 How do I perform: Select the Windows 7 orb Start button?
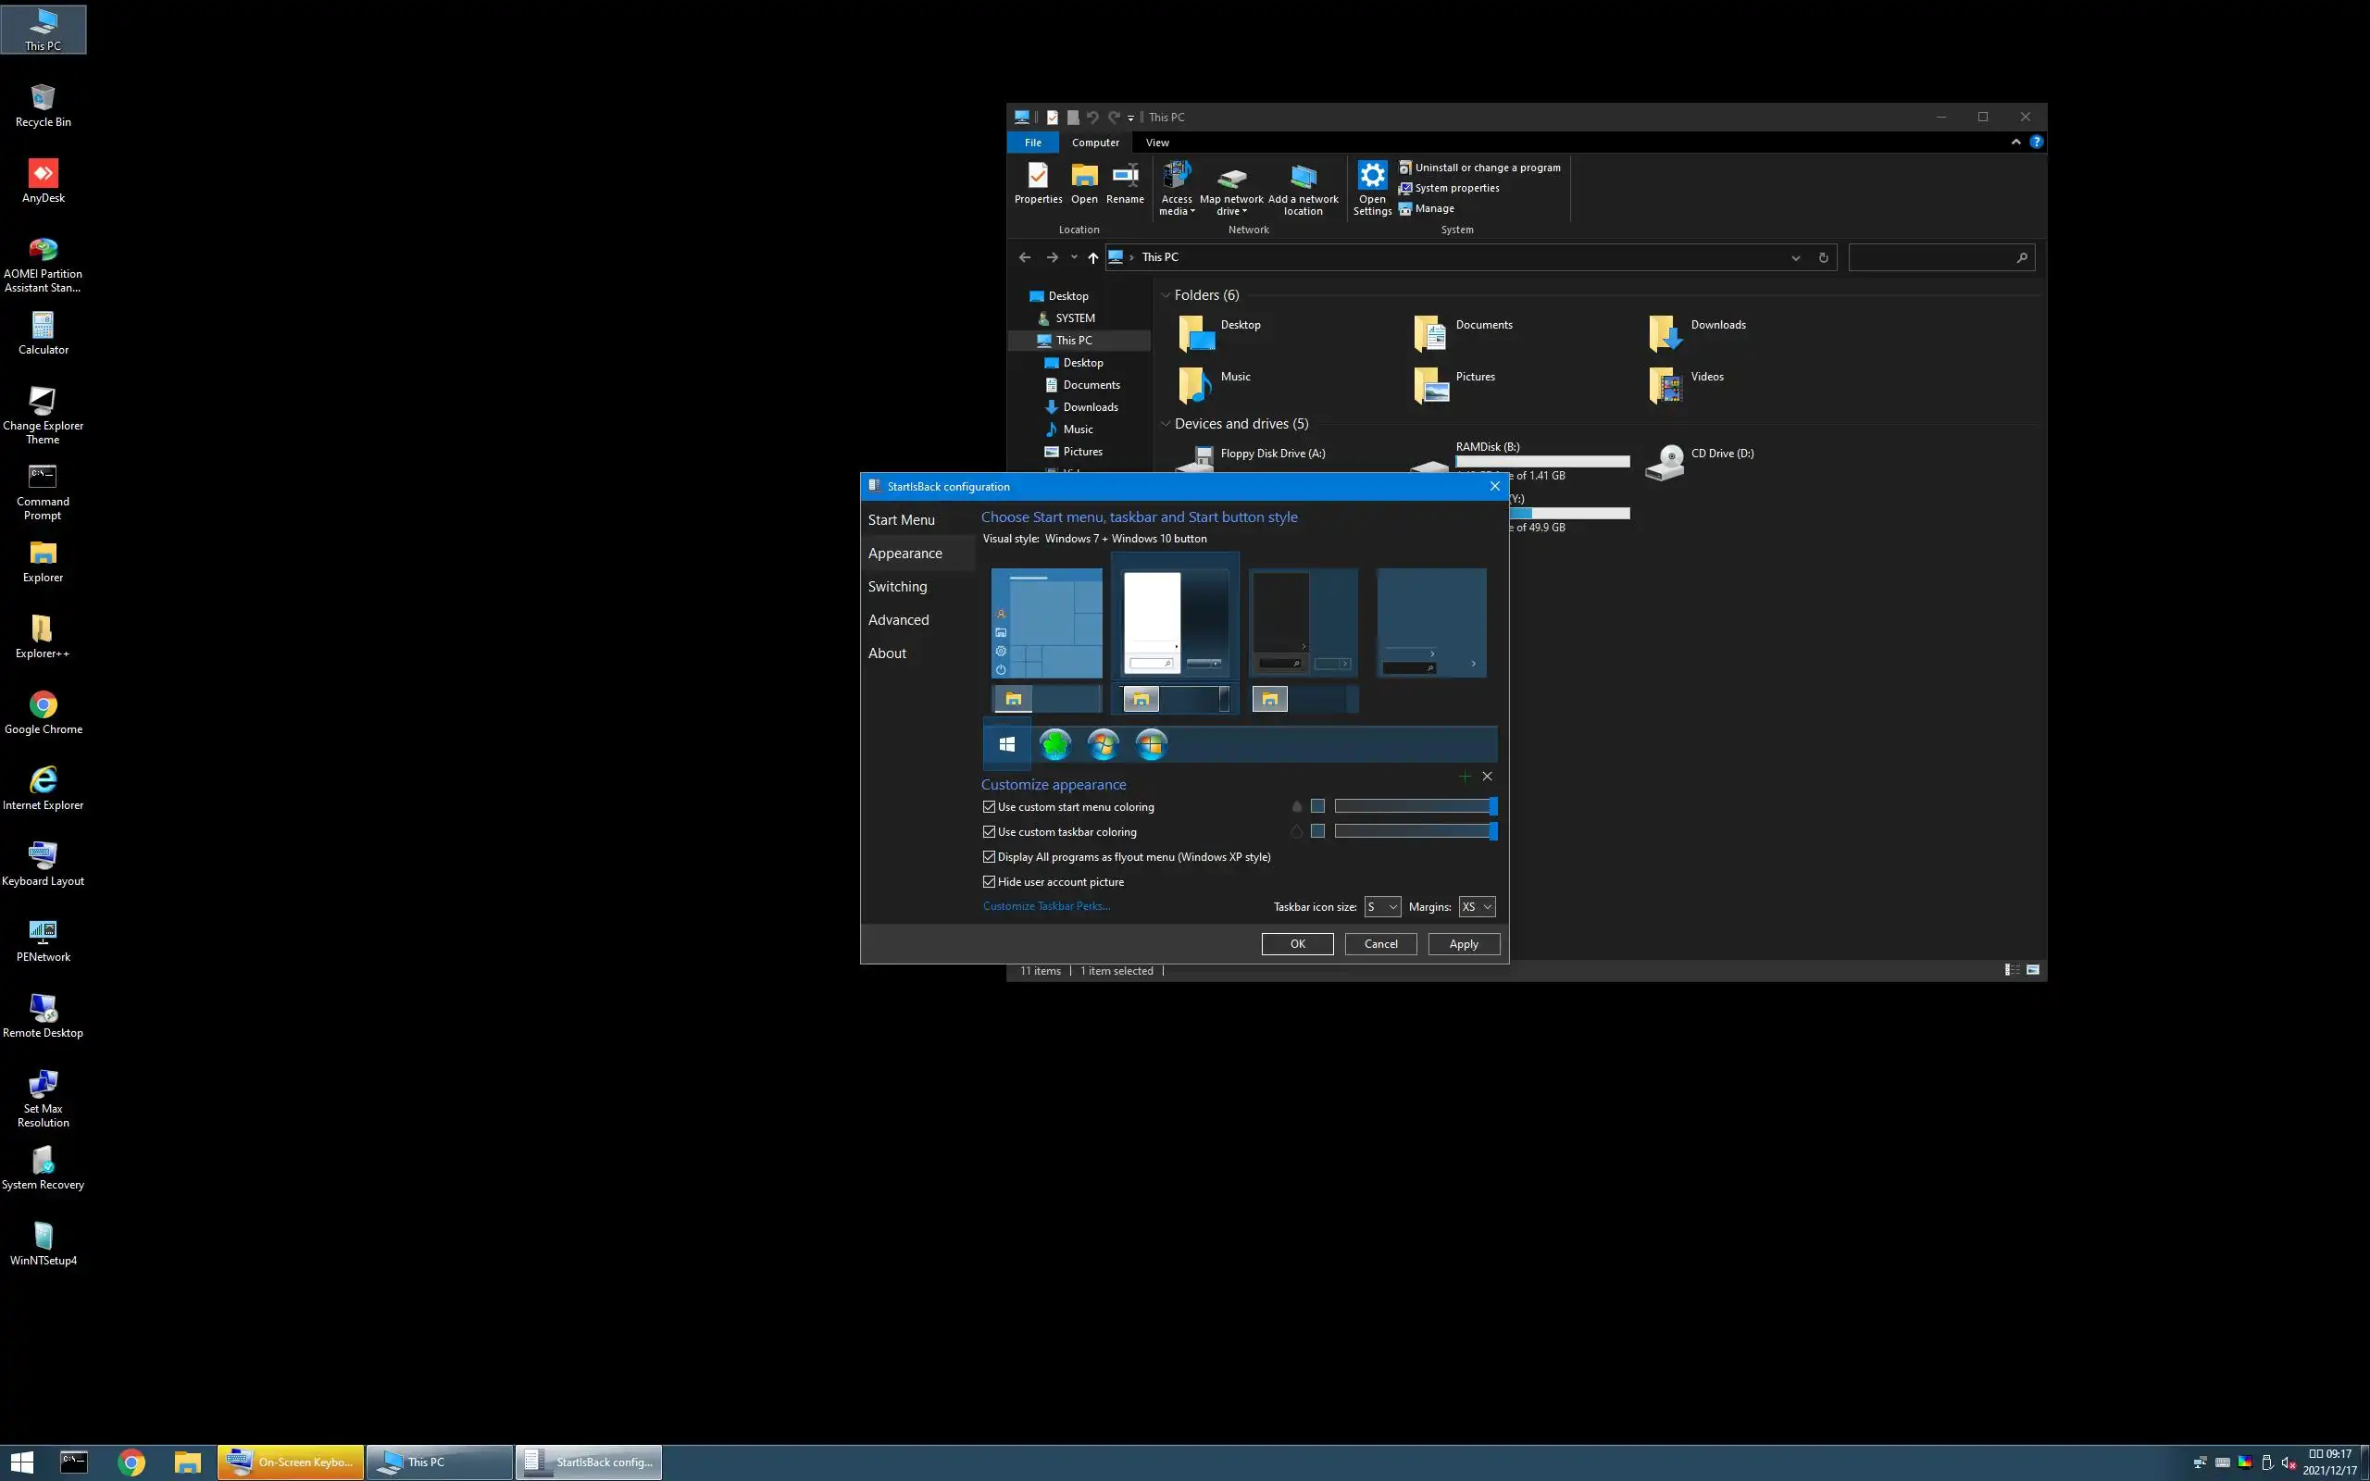pyautogui.click(x=1103, y=745)
